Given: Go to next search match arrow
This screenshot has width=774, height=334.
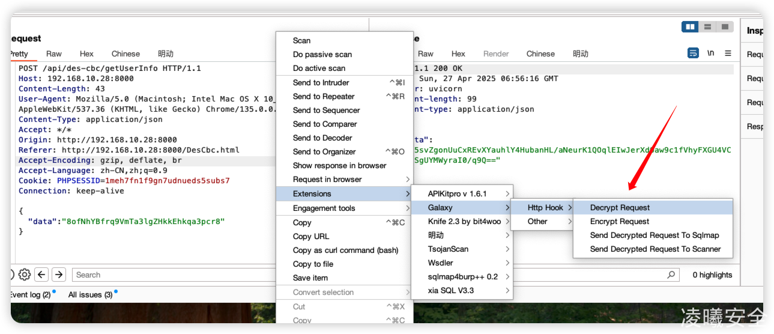Looking at the screenshot, I should click(58, 275).
